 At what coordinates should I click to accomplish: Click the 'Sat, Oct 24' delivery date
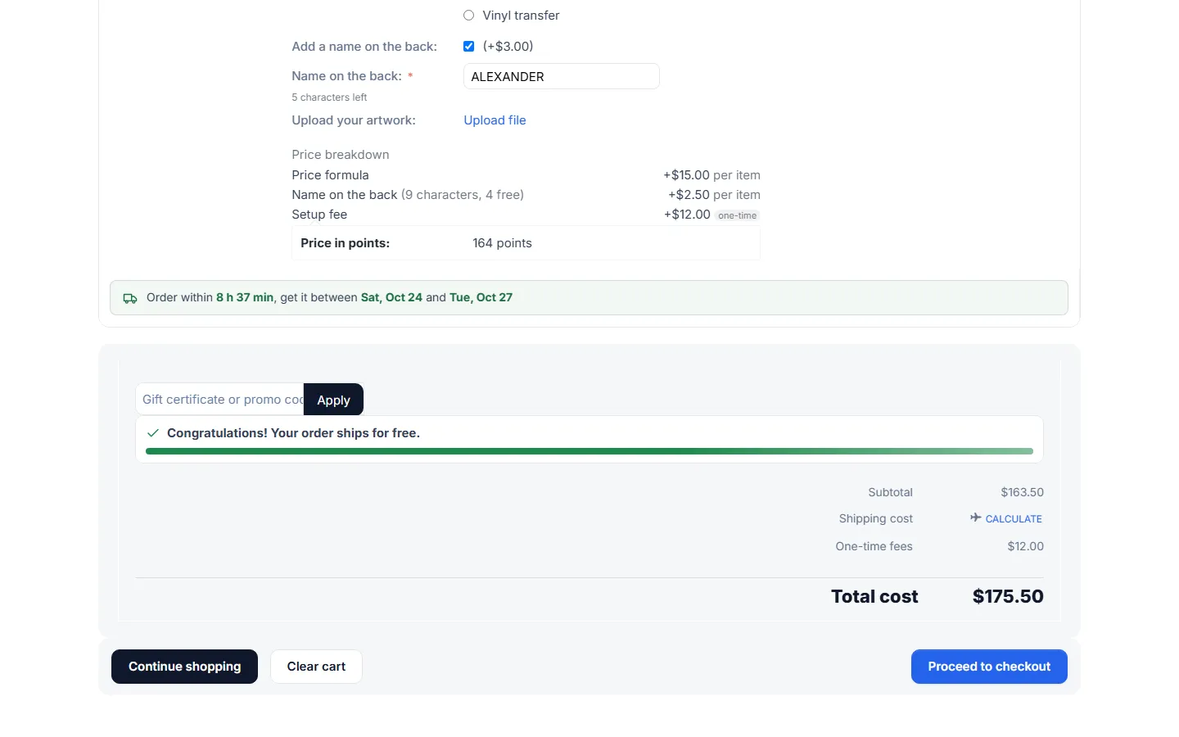[x=391, y=297]
